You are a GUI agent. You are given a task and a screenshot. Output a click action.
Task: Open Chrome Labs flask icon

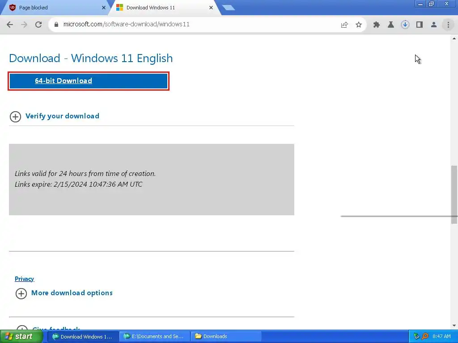point(391,25)
